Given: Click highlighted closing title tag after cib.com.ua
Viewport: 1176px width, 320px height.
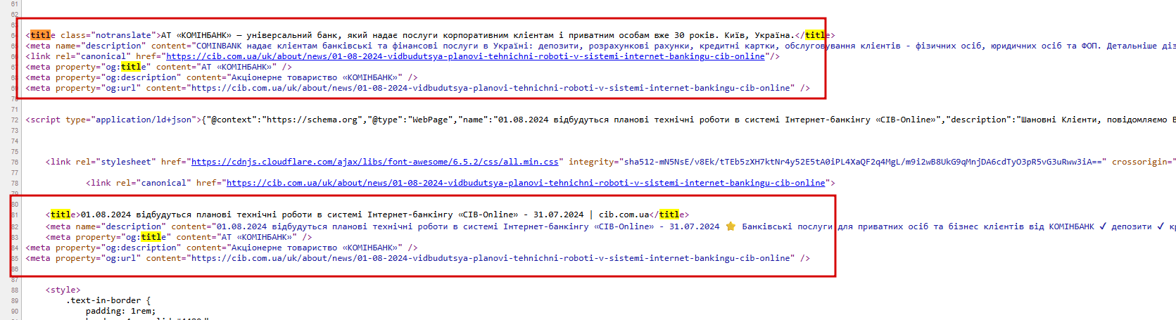Looking at the screenshot, I should [x=669, y=215].
